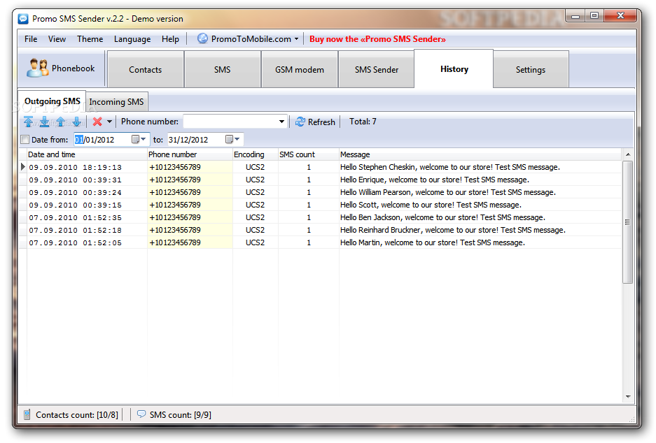Switch to the Contacts tab
656x443 pixels.
145,70
